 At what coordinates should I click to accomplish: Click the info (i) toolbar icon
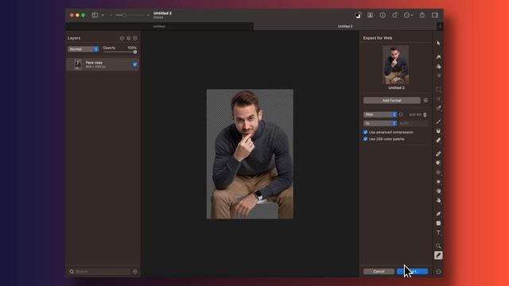[x=383, y=15]
